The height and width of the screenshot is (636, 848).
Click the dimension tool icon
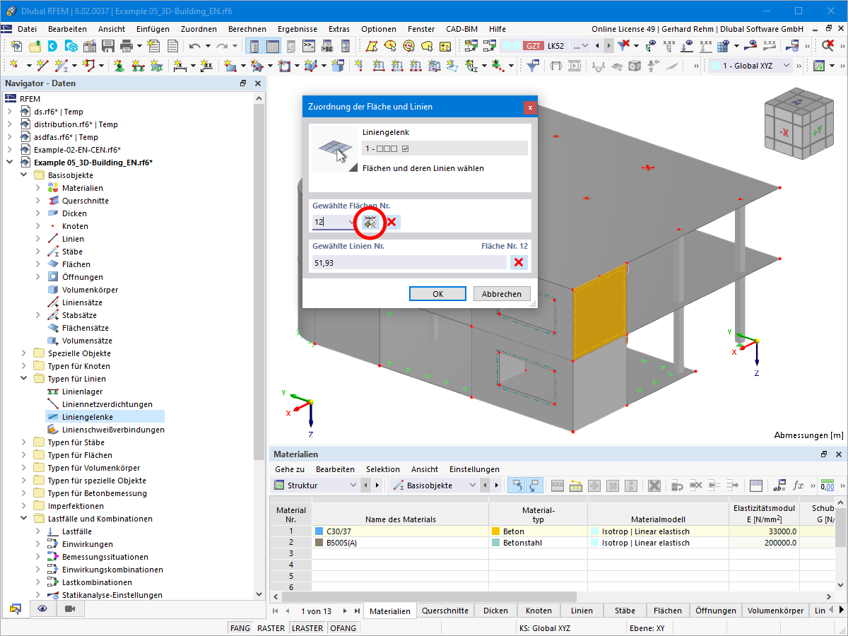click(179, 66)
